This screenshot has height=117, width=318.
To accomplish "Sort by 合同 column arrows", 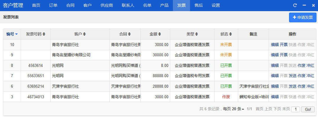I will point(129,34).
